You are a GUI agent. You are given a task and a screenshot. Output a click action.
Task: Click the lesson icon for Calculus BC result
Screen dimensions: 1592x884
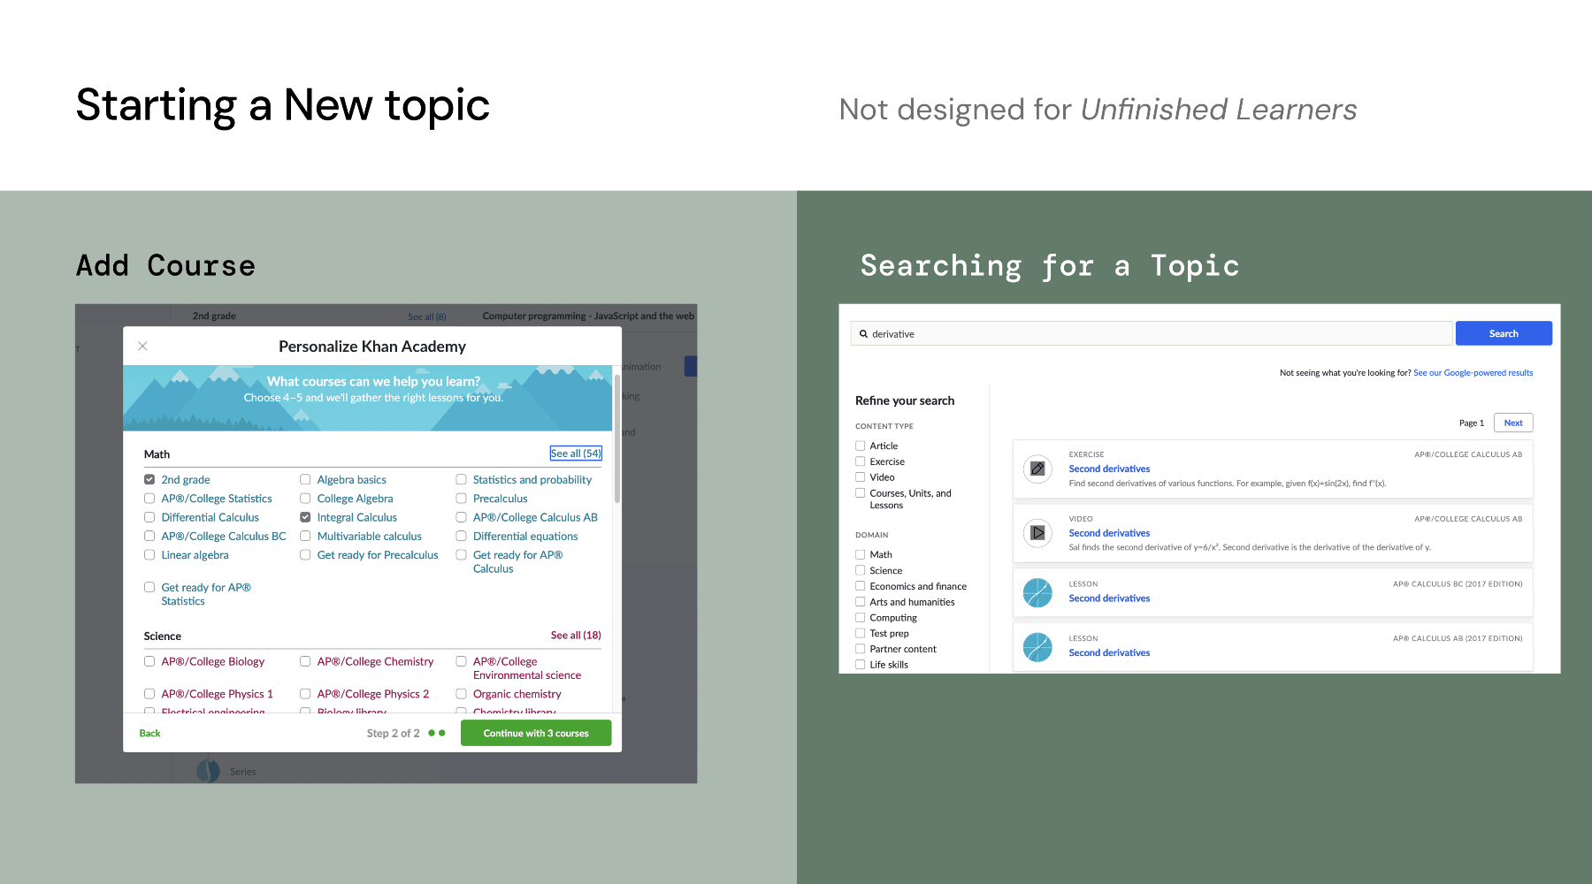1037,592
